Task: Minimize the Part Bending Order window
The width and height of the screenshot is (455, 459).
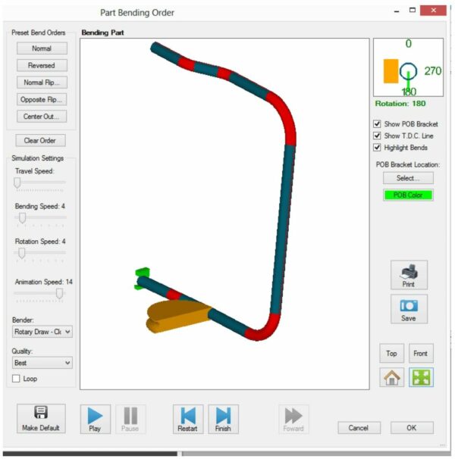Action: [x=397, y=11]
